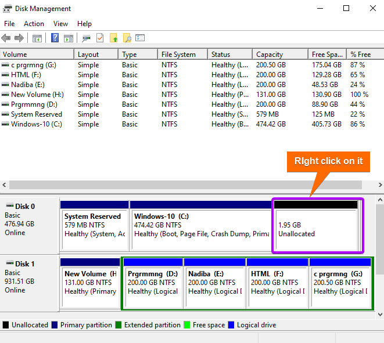Click the Disk Management title bar app icon
The width and height of the screenshot is (384, 343).
pos(7,9)
